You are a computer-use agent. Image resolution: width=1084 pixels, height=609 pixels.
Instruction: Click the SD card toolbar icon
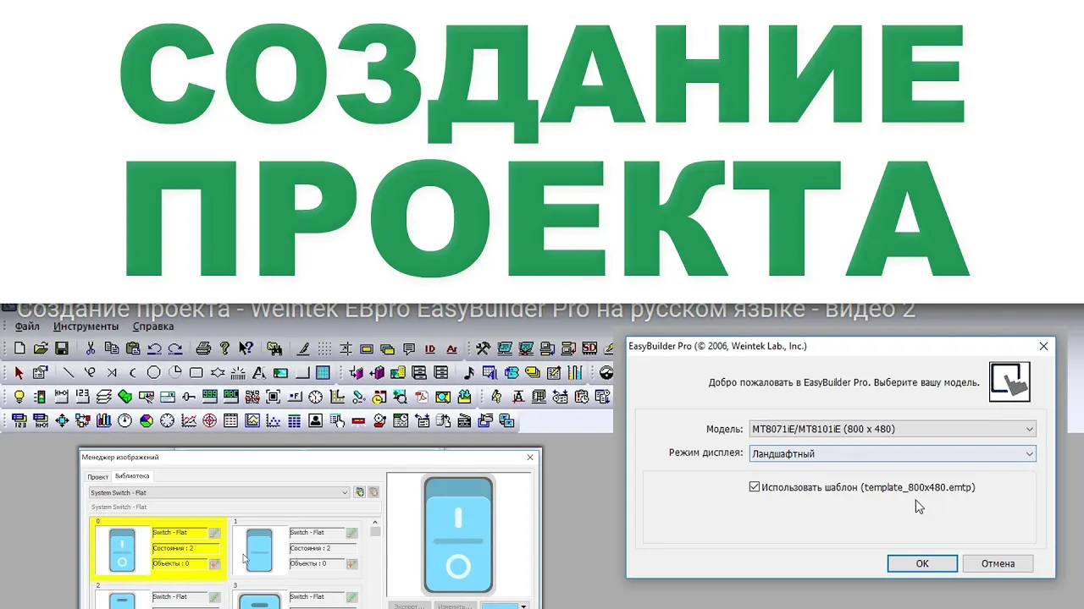[x=589, y=348]
